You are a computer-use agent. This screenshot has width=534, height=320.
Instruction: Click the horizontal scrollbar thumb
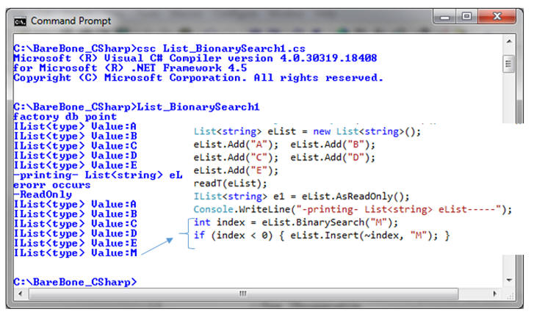coord(242,293)
